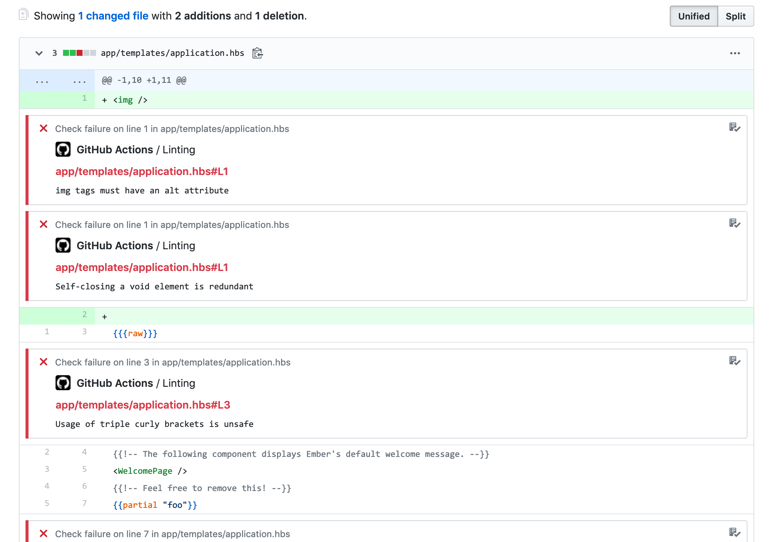Click red X on the alt attribute check failure

tap(44, 129)
